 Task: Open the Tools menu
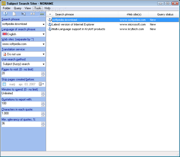coord(38,8)
